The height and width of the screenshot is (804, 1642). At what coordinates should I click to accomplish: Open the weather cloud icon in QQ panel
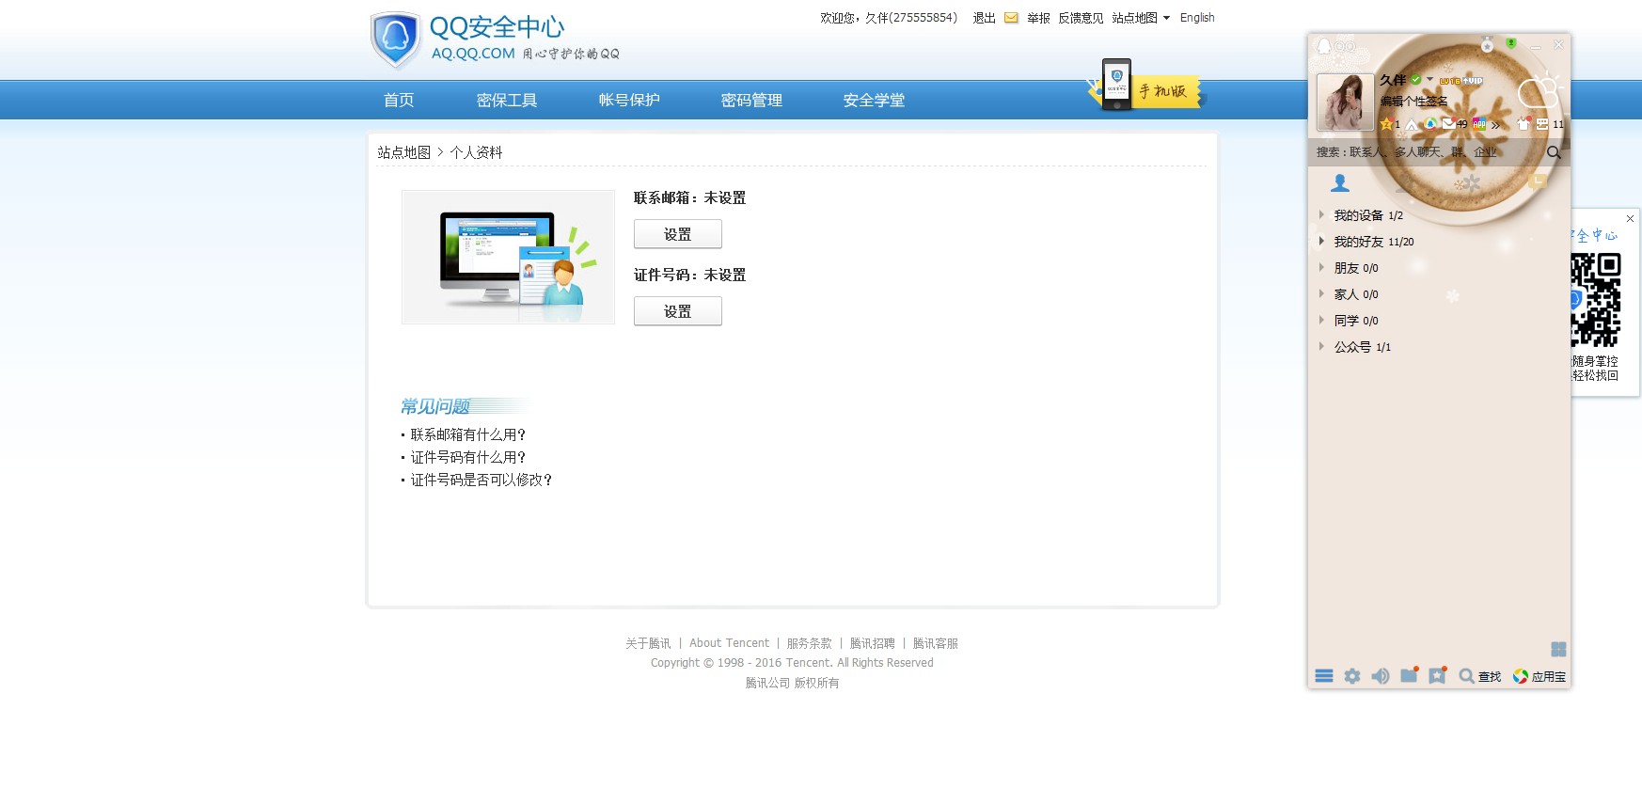[1539, 91]
